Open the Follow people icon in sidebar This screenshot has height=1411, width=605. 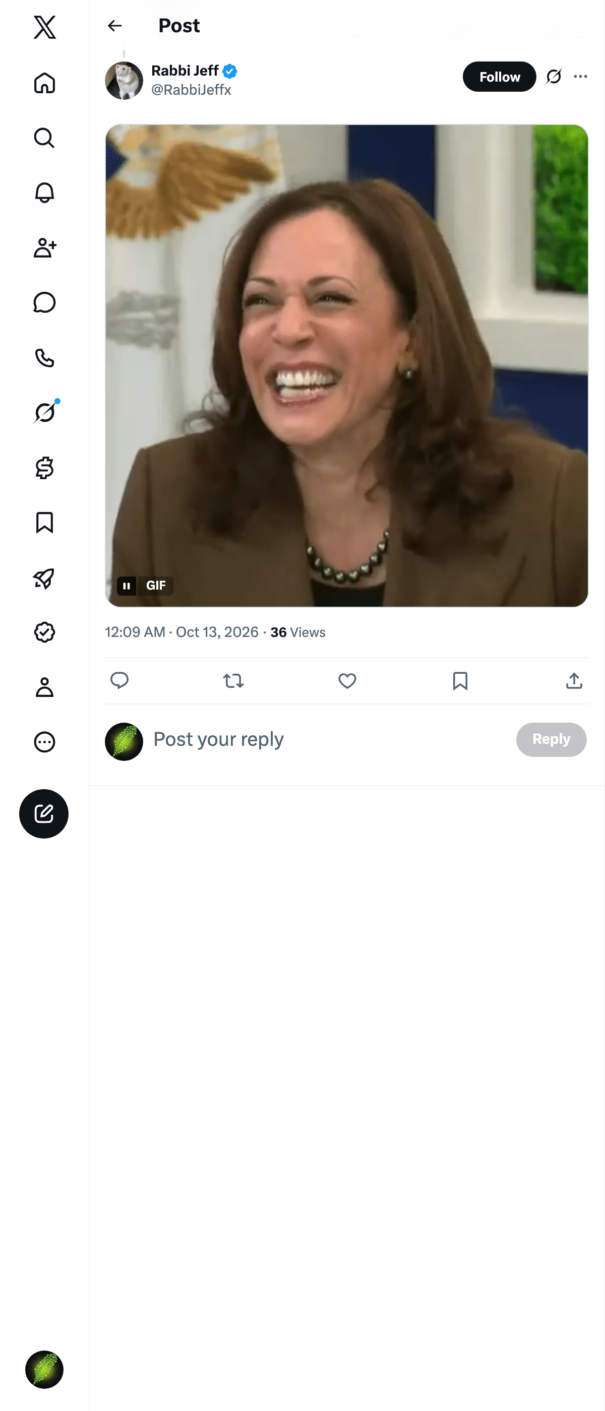pyautogui.click(x=44, y=247)
